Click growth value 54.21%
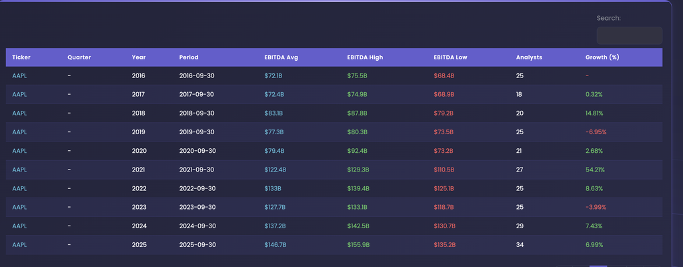The width and height of the screenshot is (683, 267). [x=595, y=170]
